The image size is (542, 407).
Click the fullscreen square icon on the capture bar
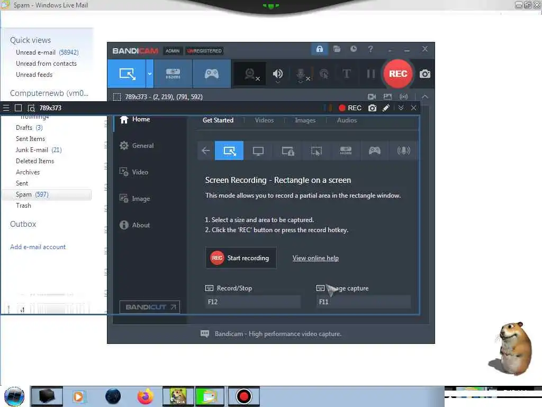[x=19, y=108]
